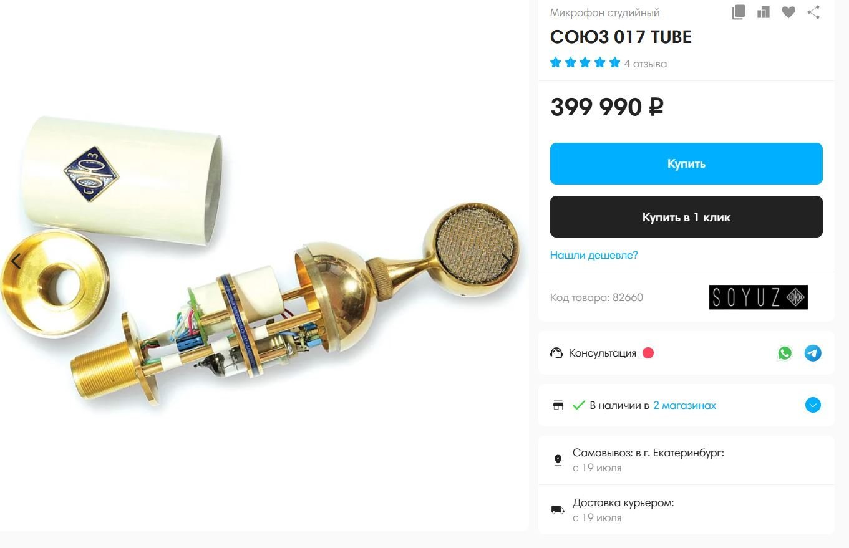Open the 4 отзыва reviews link

[x=646, y=64]
